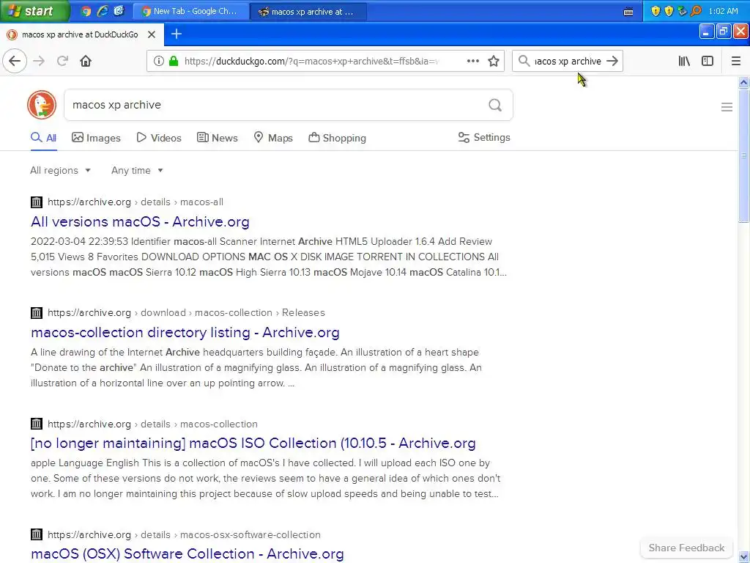750x563 pixels.
Task: Click Share Feedback button
Action: point(686,548)
